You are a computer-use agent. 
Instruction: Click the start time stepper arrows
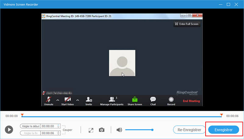pos(58,126)
